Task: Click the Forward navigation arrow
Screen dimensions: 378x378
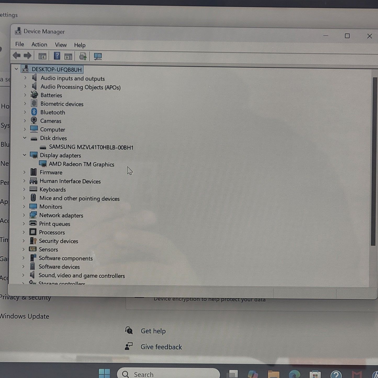Action: coord(27,55)
